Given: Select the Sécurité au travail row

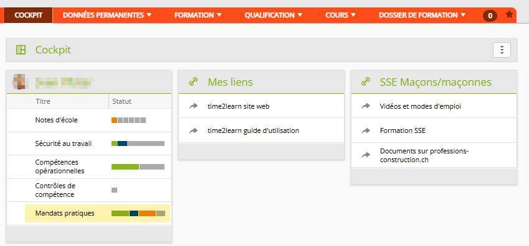Looking at the screenshot, I should [89, 143].
